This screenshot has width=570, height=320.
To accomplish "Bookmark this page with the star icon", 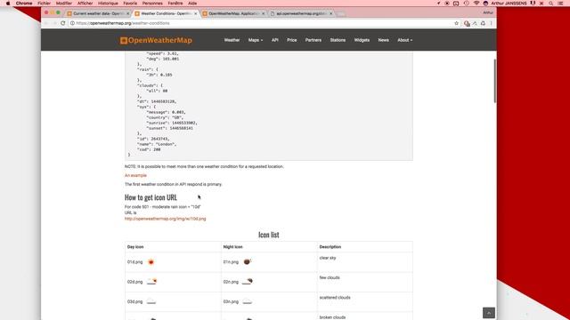I will pyautogui.click(x=456, y=23).
